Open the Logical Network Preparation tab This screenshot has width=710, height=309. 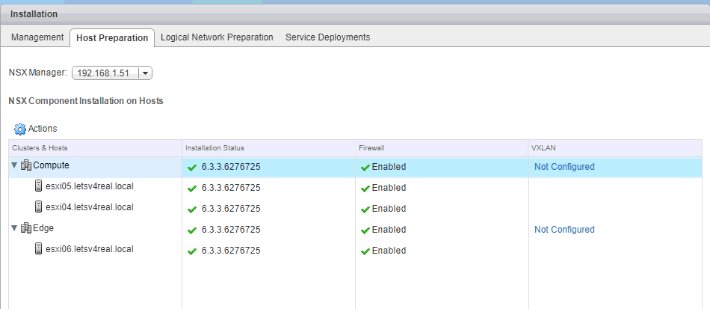217,37
